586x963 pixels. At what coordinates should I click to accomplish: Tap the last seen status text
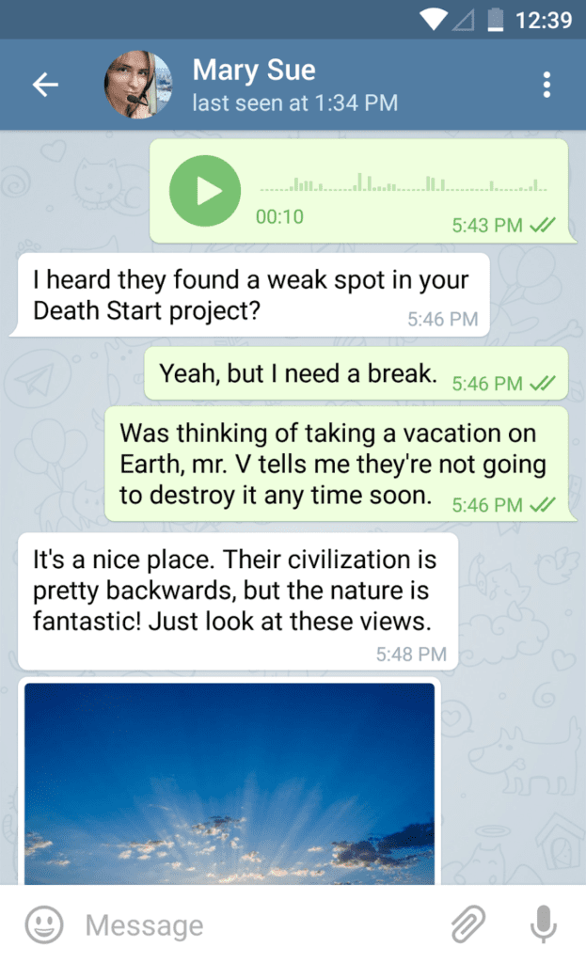(294, 103)
